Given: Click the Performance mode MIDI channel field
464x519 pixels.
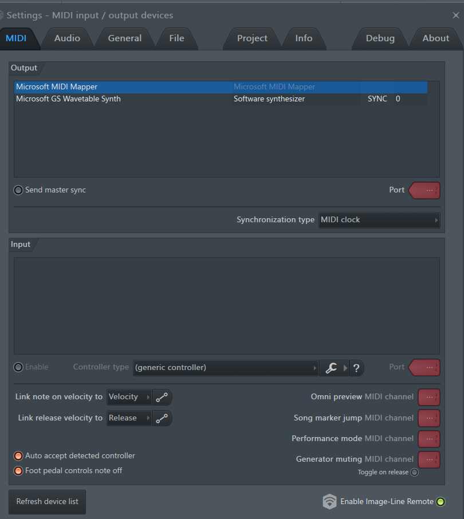Looking at the screenshot, I should point(429,439).
